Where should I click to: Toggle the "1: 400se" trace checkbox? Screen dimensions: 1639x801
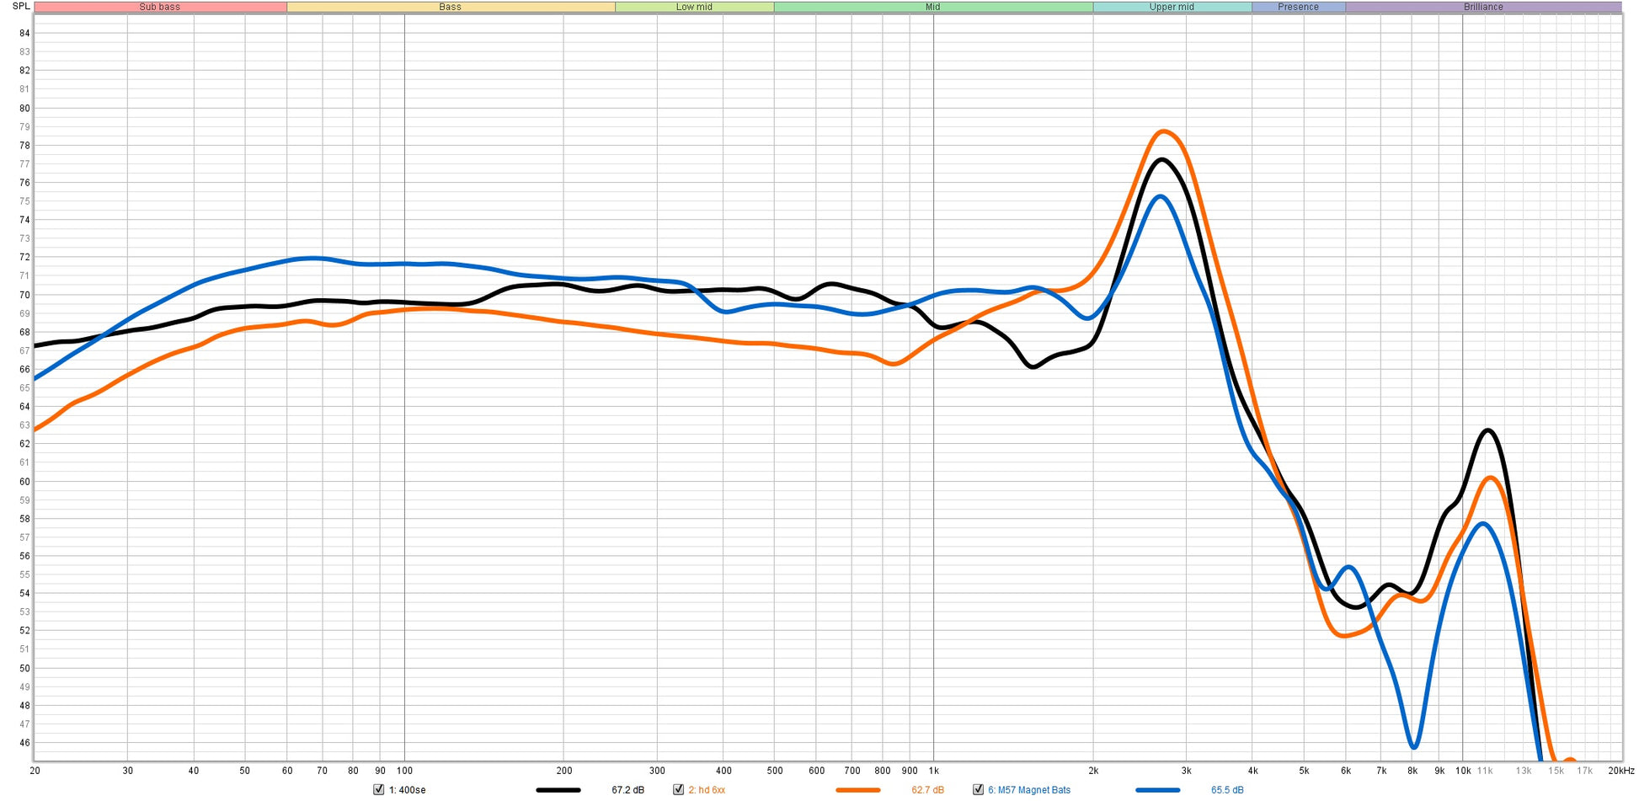(x=377, y=790)
